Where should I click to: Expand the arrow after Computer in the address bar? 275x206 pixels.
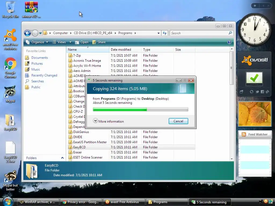coord(71,33)
